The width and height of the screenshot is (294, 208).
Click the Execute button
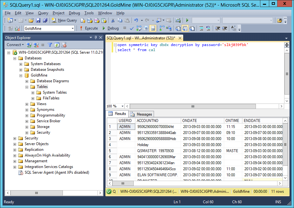tap(89, 28)
